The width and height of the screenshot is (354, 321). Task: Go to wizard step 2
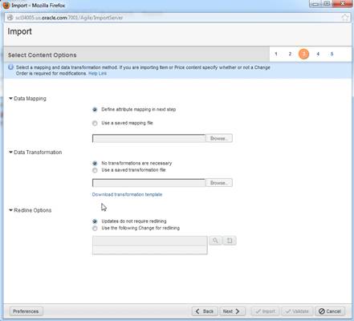290,54
